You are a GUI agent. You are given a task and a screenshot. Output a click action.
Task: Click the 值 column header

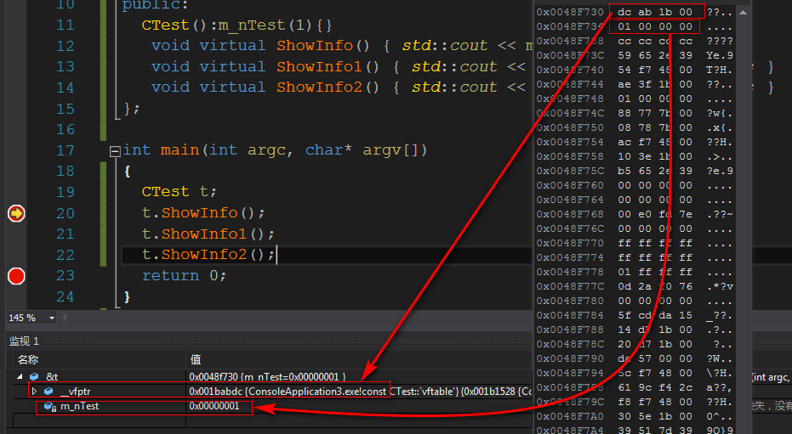[196, 360]
